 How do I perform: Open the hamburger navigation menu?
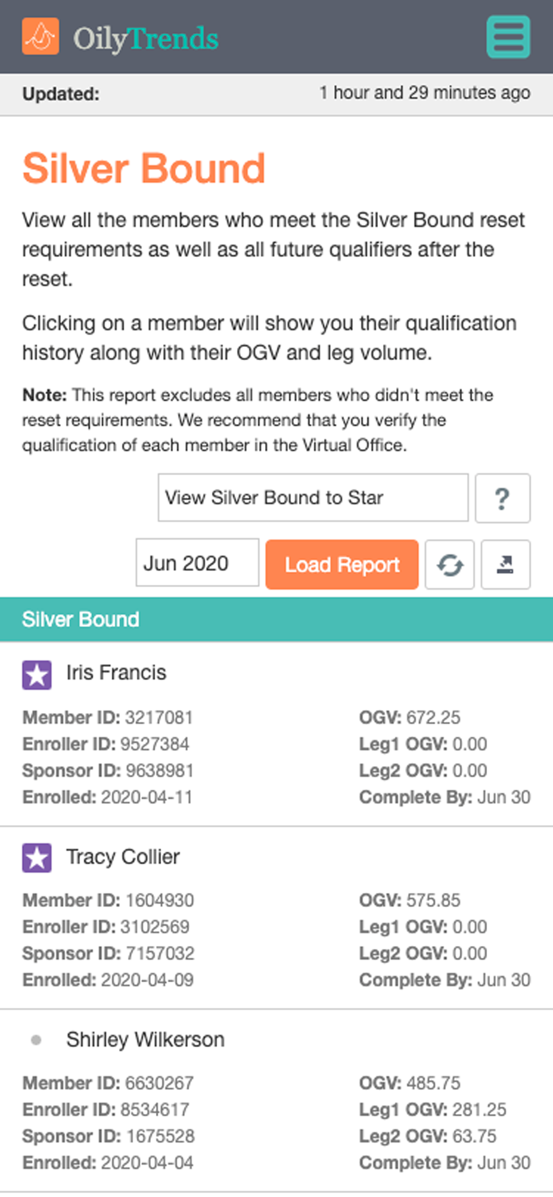pyautogui.click(x=508, y=37)
